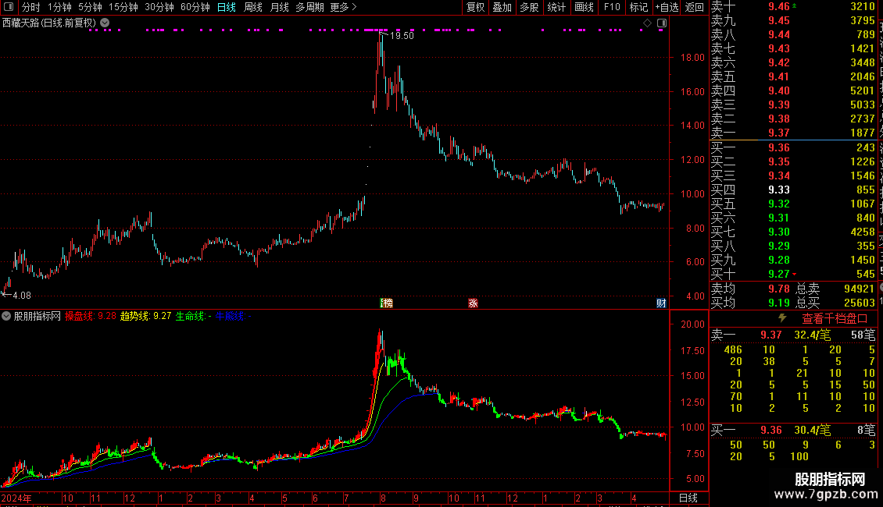Open 查看千档盘口 link
The width and height of the screenshot is (883, 507).
(835, 319)
